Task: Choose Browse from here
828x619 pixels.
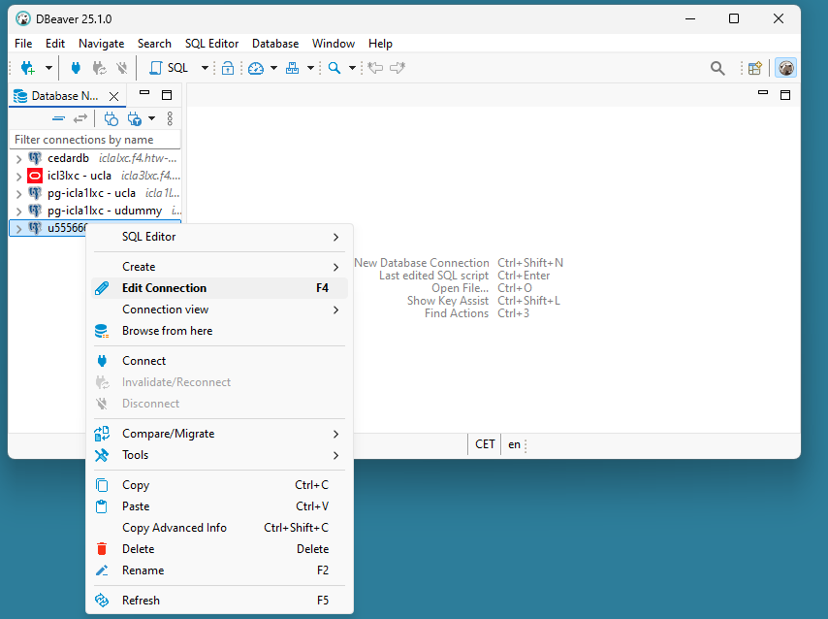Action: pos(219,331)
